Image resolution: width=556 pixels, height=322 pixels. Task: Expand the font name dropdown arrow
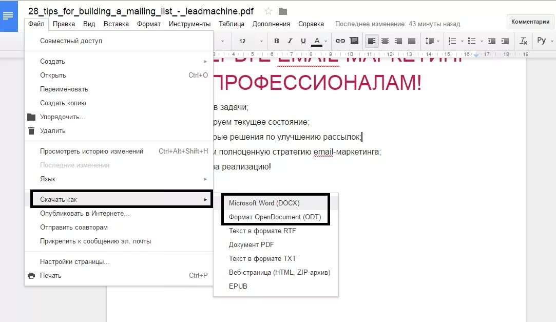pos(222,41)
